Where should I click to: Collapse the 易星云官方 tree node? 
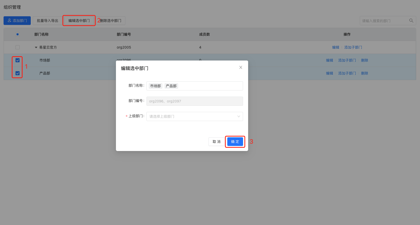click(36, 48)
